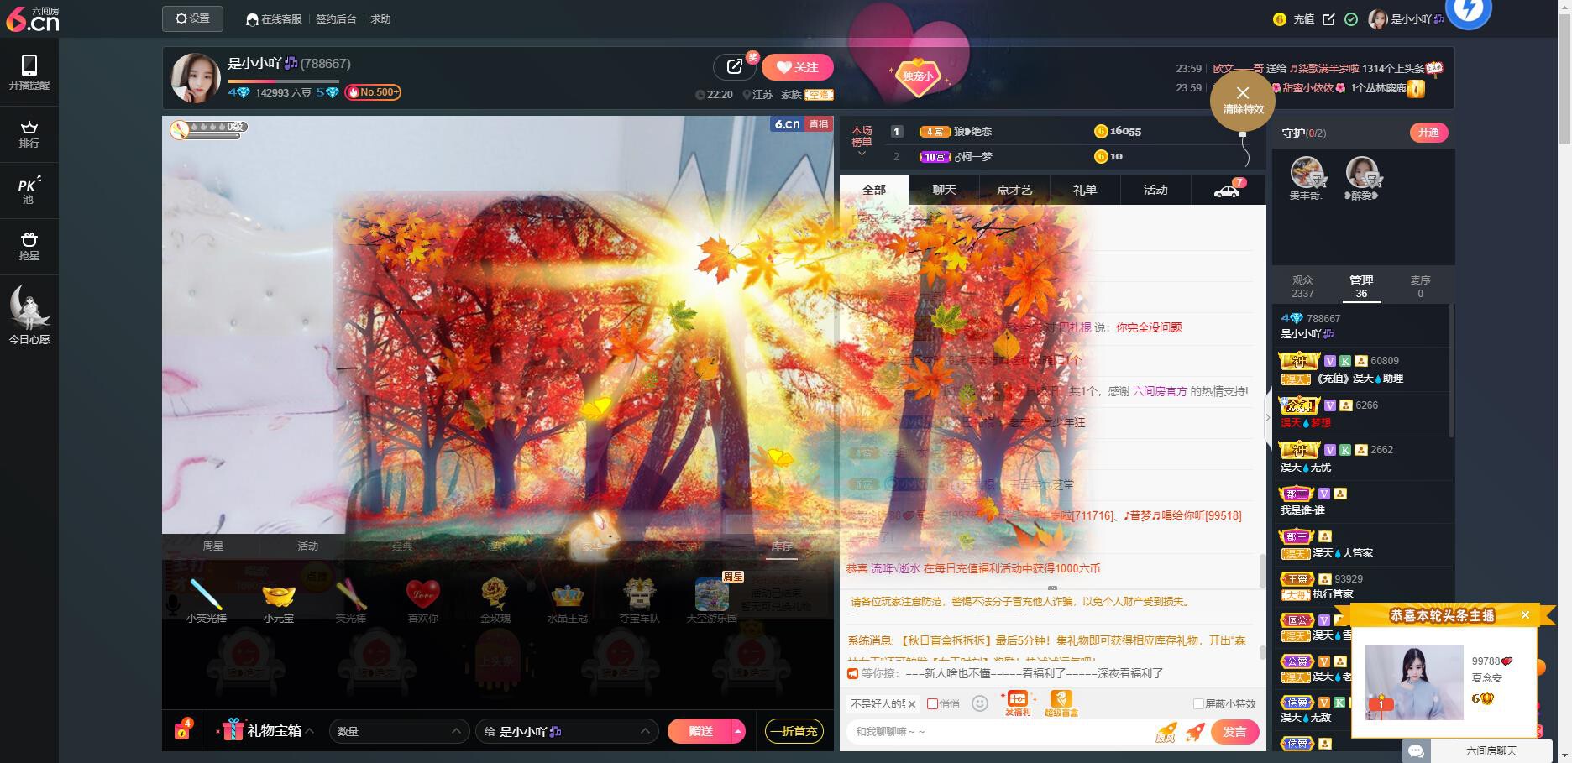Screen dimensions: 1572x763
Task: Click the microphone icon beside gifts
Action: (x=173, y=604)
